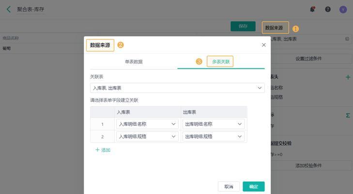Click the 商品名称 column header
This screenshot has height=194, width=353.
click(11, 38)
